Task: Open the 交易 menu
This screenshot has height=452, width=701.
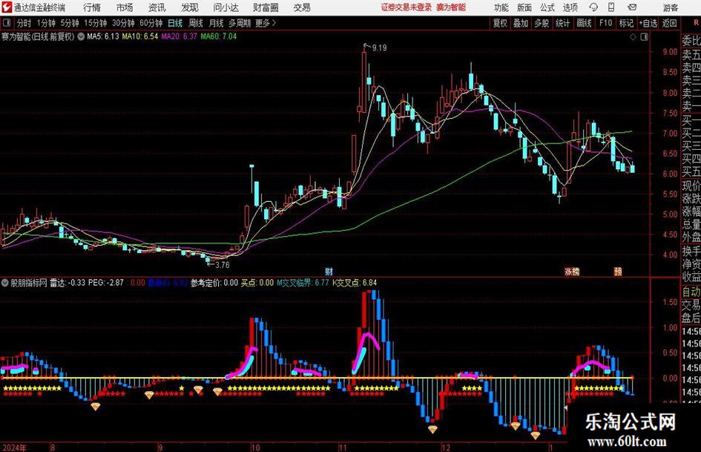Action: [302, 7]
